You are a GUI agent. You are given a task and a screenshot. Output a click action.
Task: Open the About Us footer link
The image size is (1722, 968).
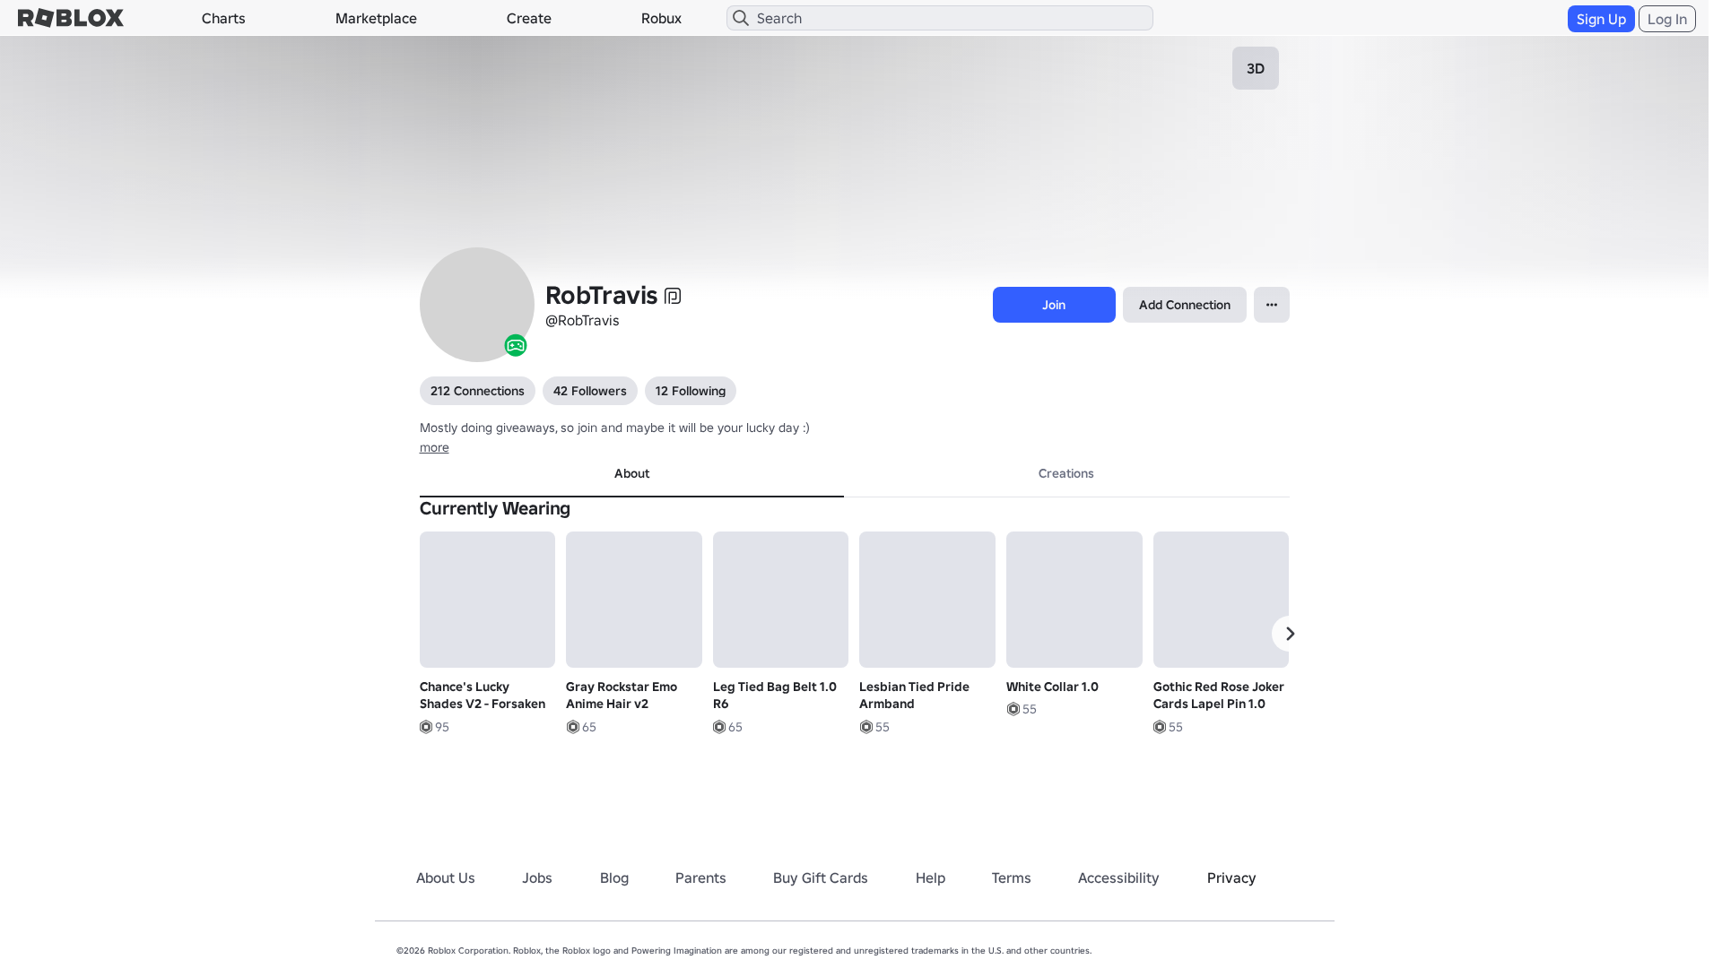pos(446,878)
